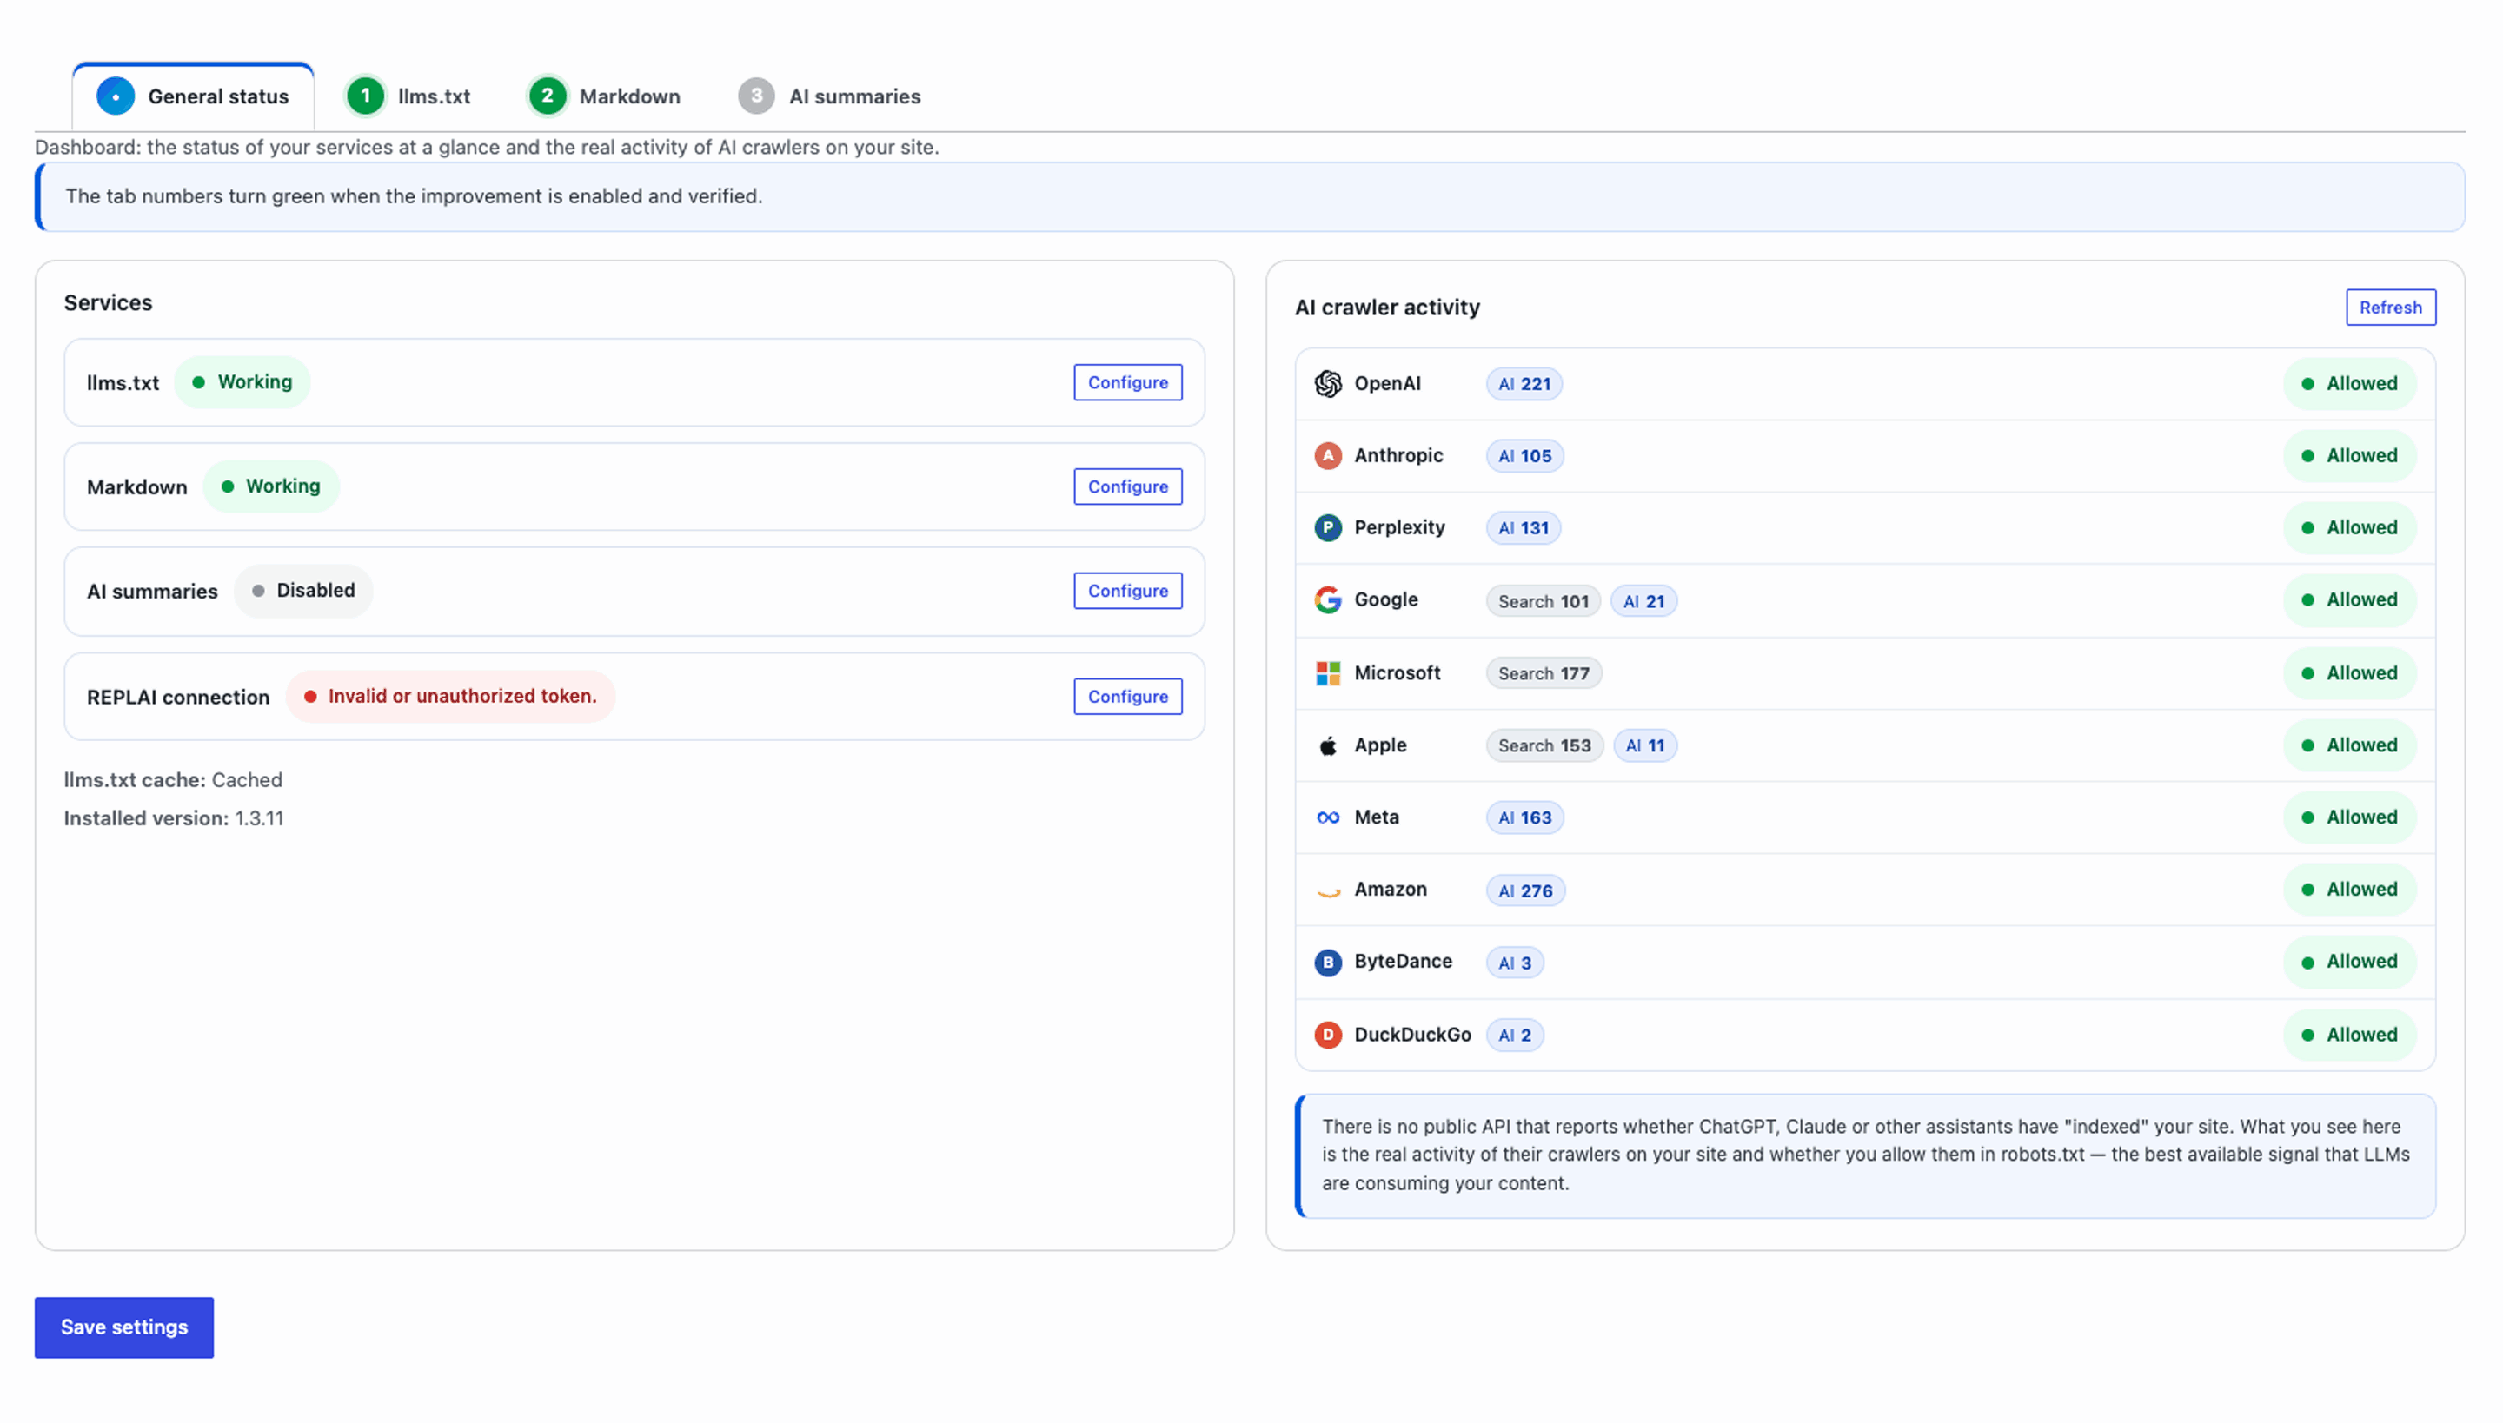This screenshot has width=2503, height=1423.
Task: Refresh the AI crawler activity
Action: pos(2391,307)
